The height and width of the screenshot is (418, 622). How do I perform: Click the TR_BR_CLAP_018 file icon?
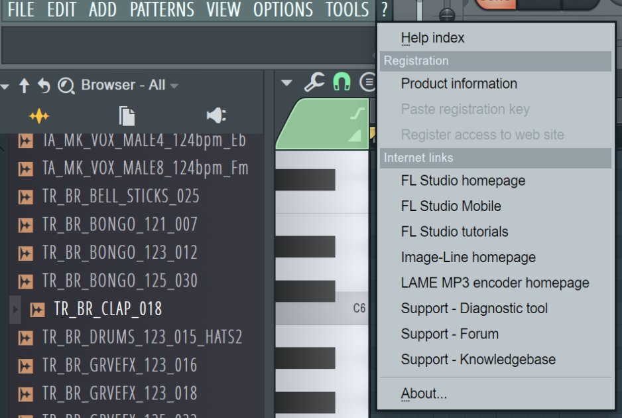click(x=37, y=310)
